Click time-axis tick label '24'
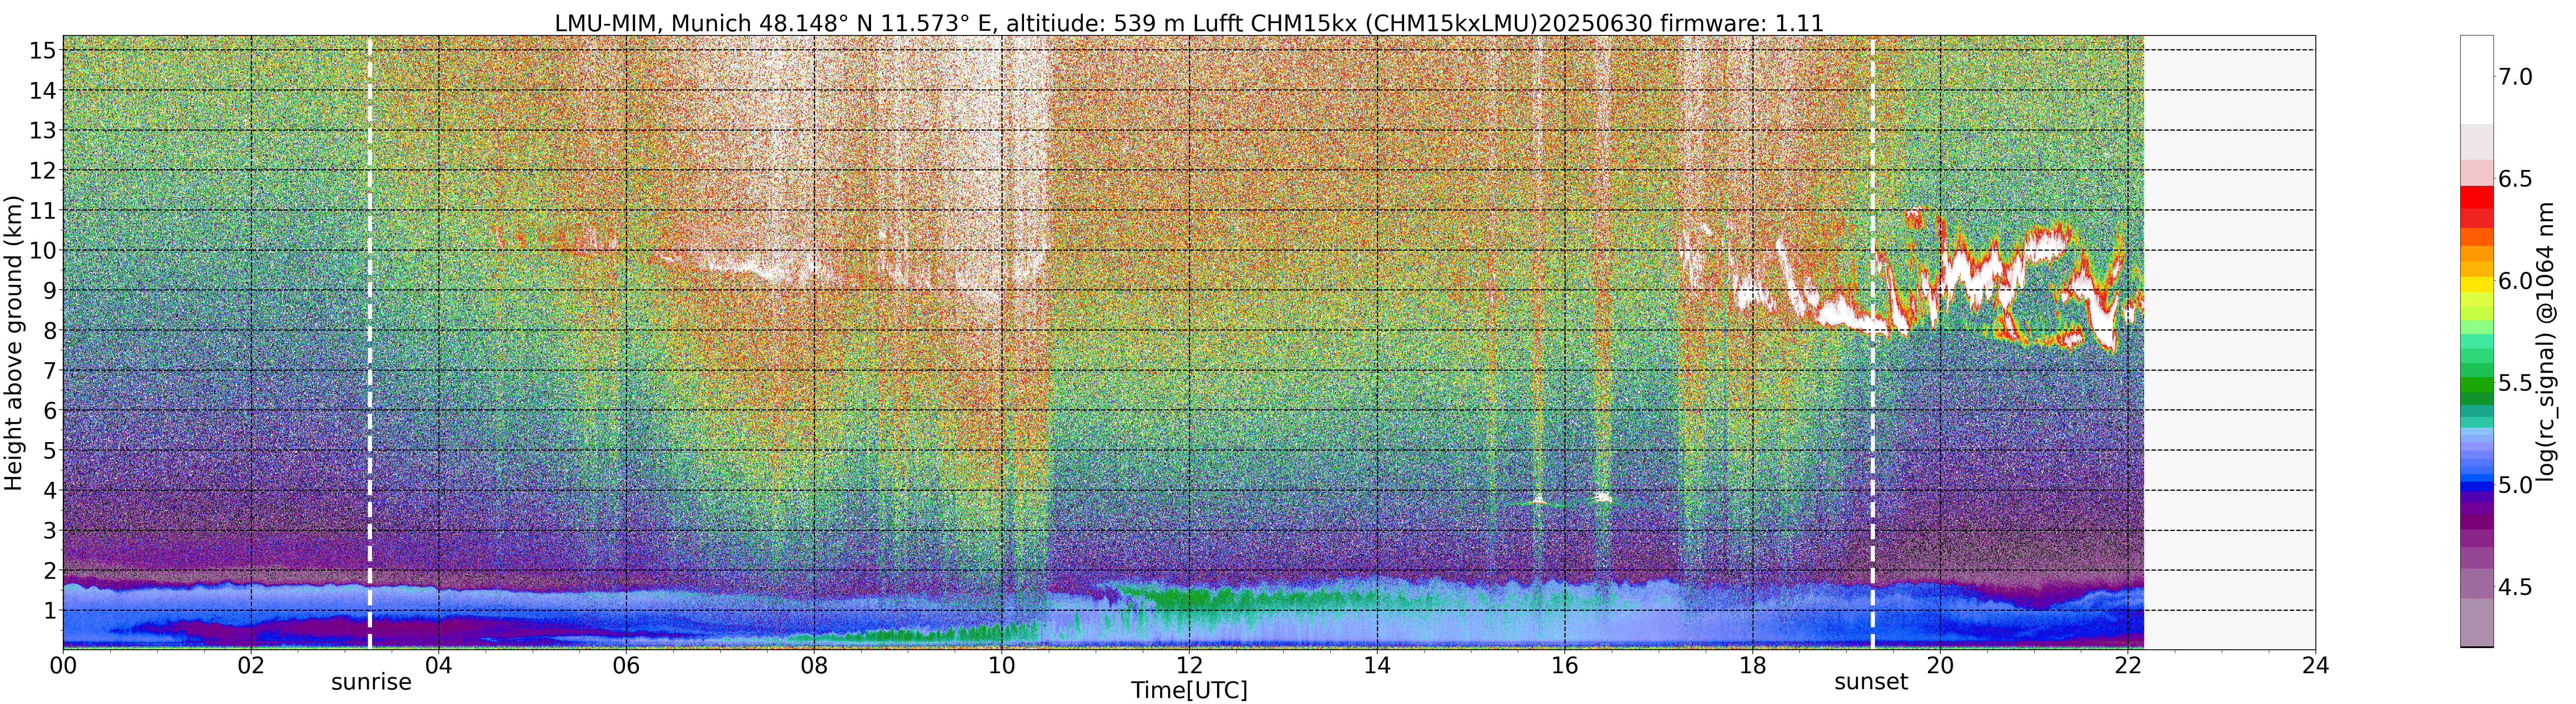This screenshot has width=2576, height=704. point(2315,666)
